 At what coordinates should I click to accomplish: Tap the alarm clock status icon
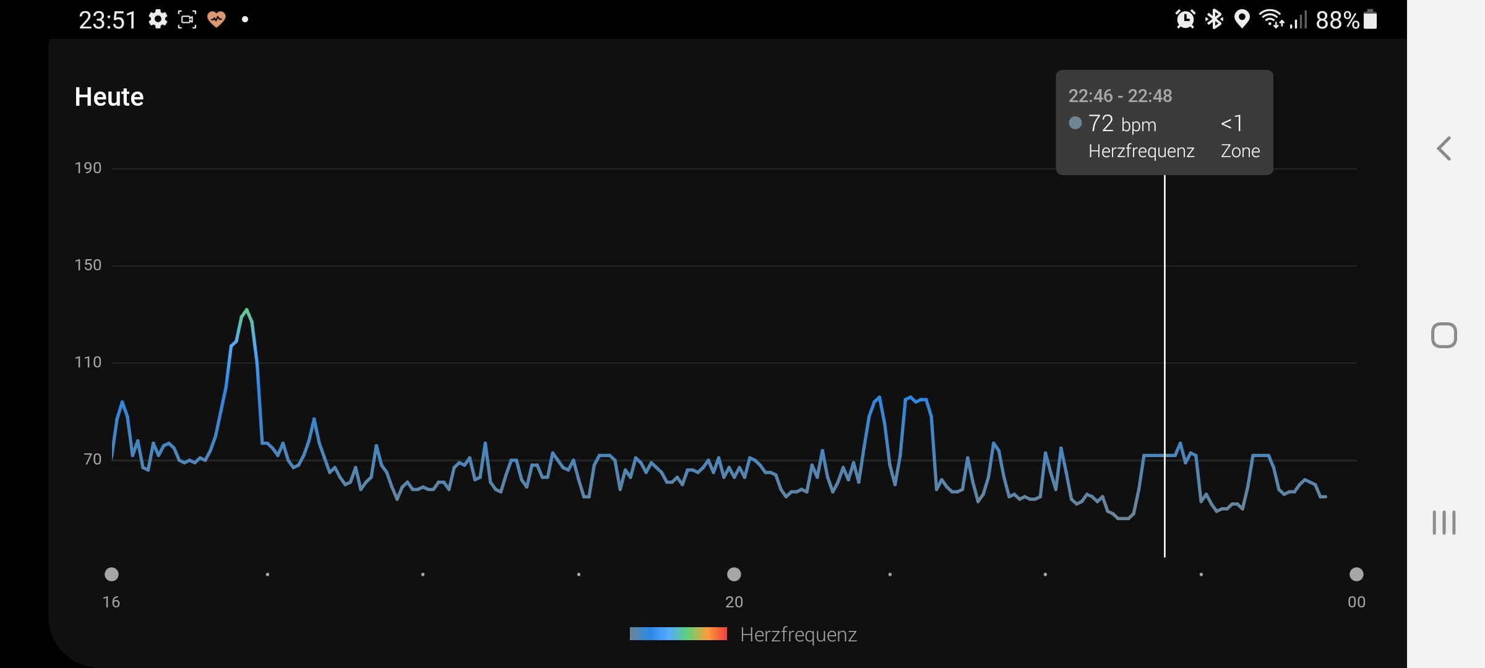(x=1185, y=20)
